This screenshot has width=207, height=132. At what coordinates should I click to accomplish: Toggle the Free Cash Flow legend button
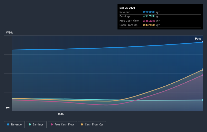coord(62,125)
